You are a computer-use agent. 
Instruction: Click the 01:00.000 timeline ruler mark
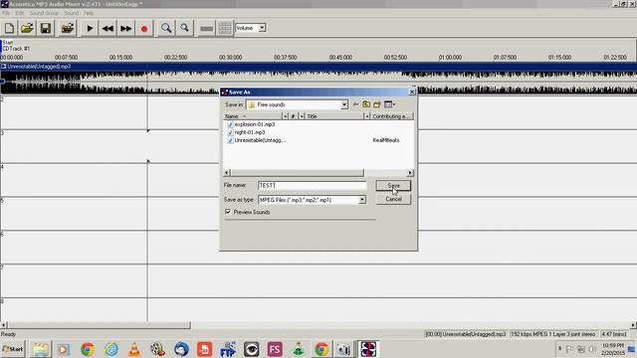tap(450, 58)
